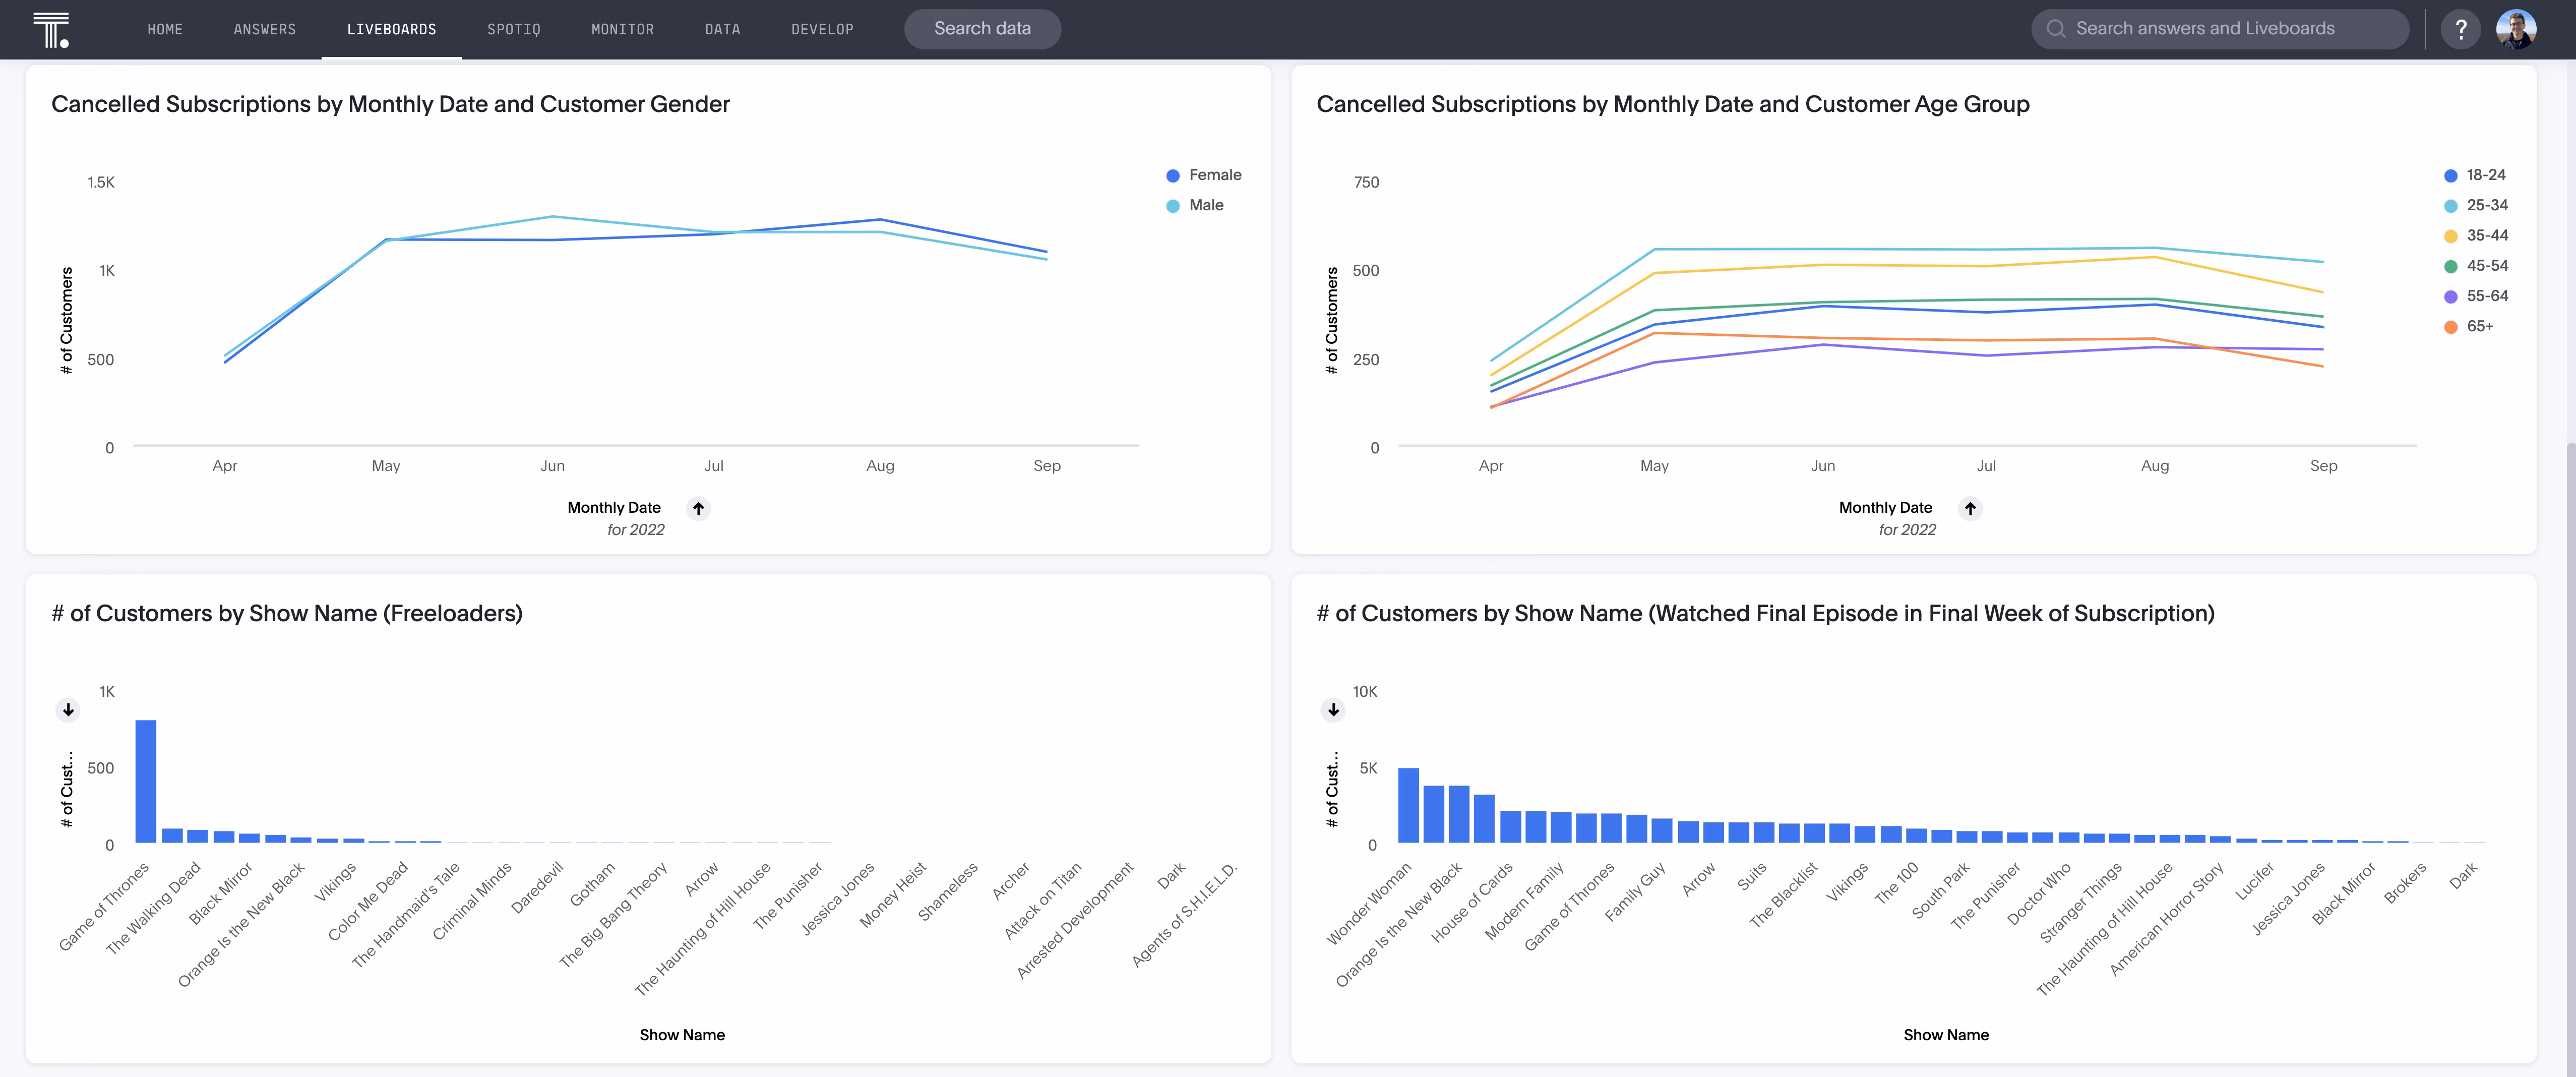
Task: Toggle the Female legend series
Action: [x=1204, y=175]
